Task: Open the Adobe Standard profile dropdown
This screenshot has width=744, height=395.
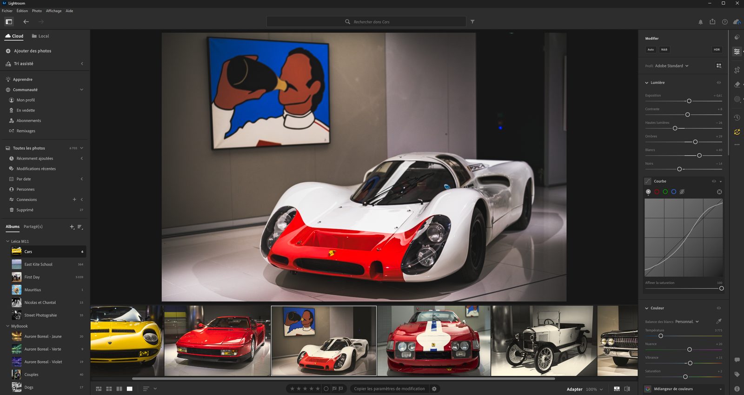Action: (671, 66)
